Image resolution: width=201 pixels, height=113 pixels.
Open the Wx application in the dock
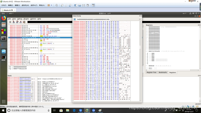tap(4, 52)
